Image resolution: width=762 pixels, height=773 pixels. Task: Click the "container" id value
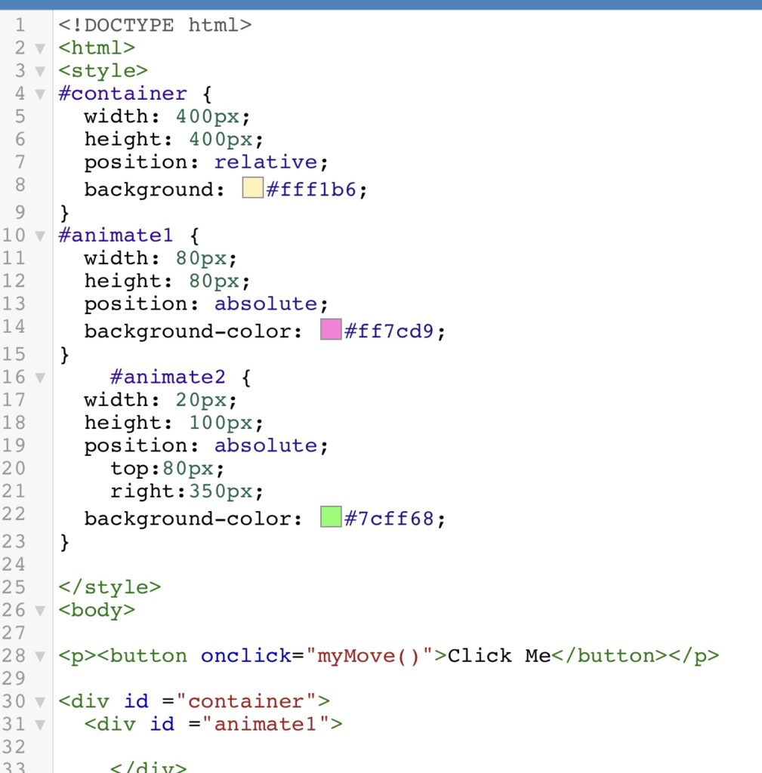point(247,701)
